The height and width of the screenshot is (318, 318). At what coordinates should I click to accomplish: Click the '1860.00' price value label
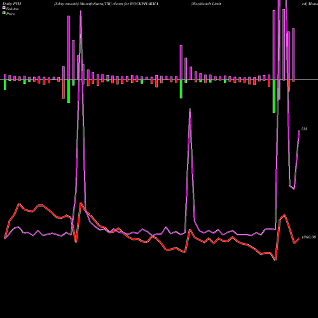(x=308, y=237)
